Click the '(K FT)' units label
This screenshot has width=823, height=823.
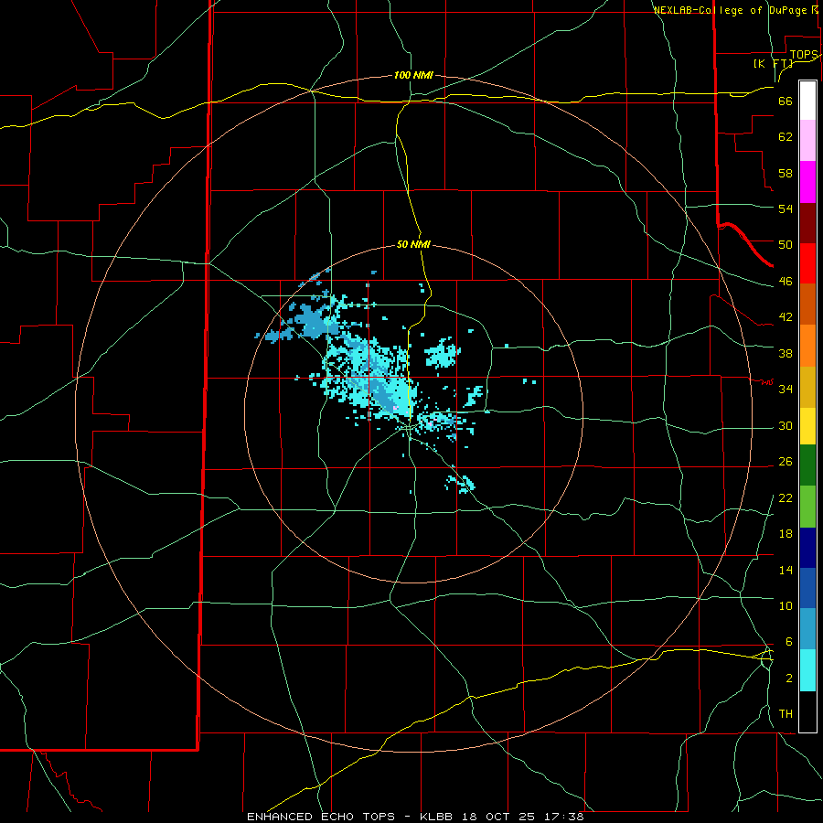(x=773, y=63)
